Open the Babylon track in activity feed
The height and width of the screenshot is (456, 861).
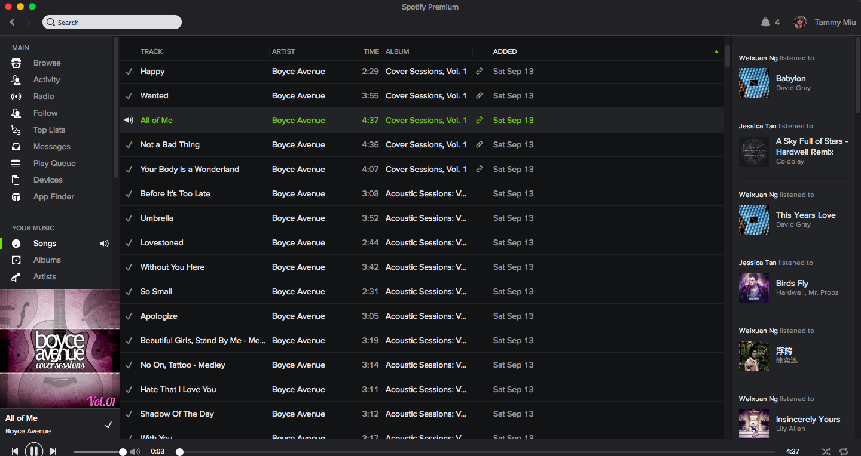click(790, 78)
